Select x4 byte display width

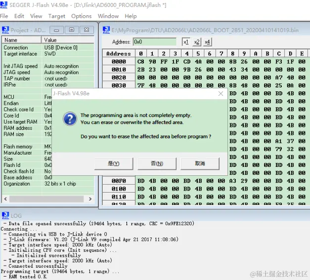click(x=207, y=42)
